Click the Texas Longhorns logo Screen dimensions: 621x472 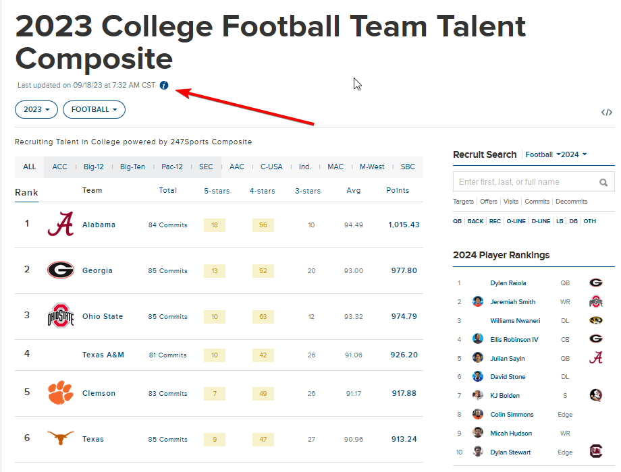click(60, 438)
